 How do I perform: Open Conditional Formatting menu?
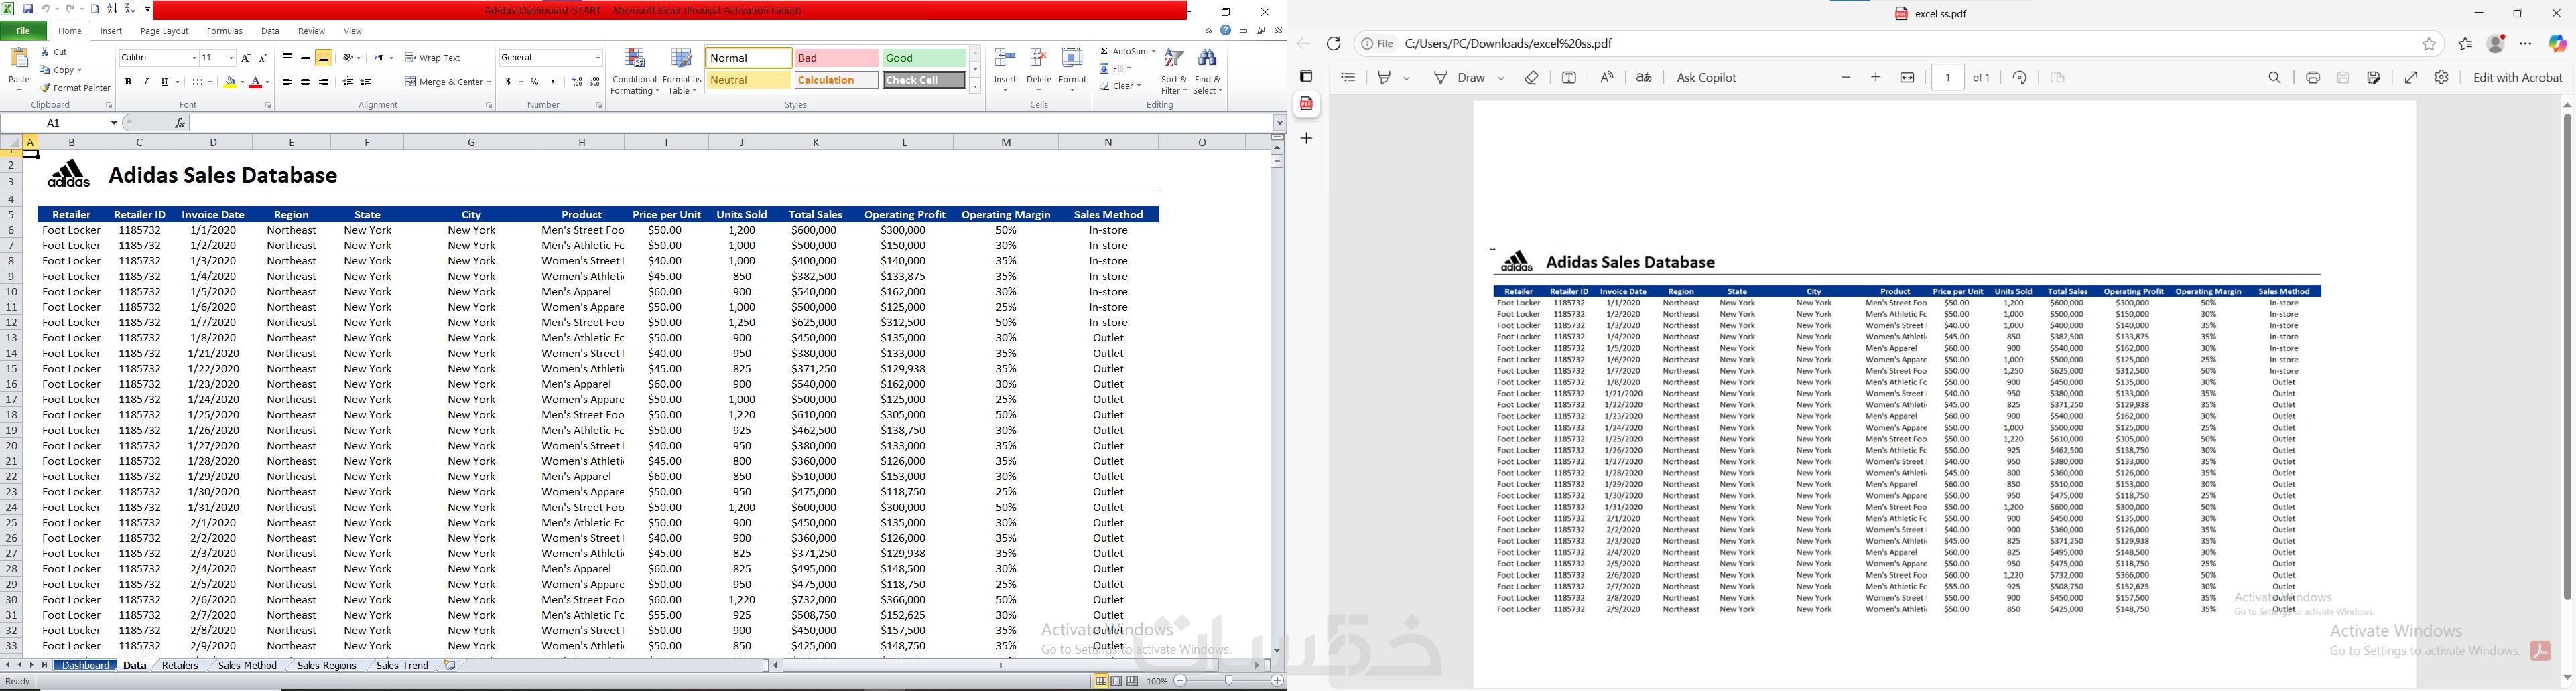[x=634, y=71]
